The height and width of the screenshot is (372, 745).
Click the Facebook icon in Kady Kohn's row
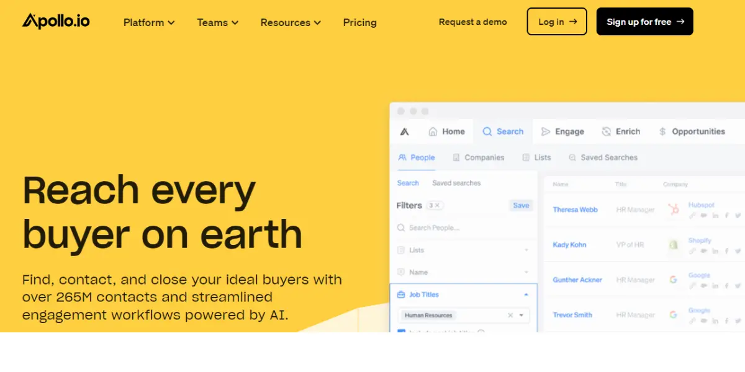click(x=727, y=251)
